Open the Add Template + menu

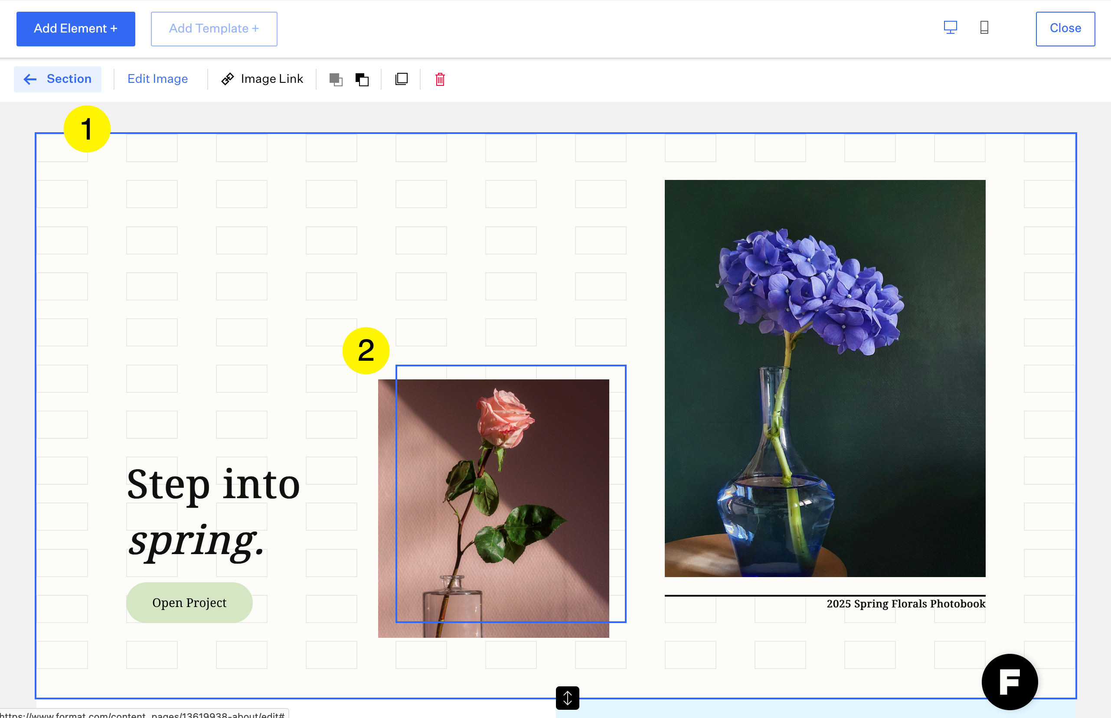tap(214, 29)
